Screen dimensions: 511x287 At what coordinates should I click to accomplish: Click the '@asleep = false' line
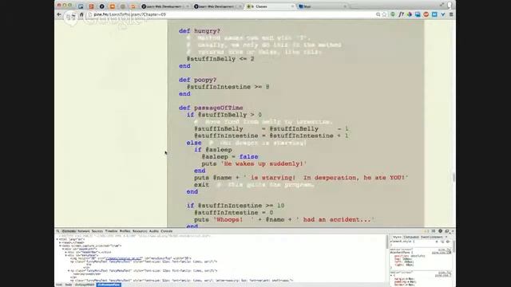click(230, 156)
